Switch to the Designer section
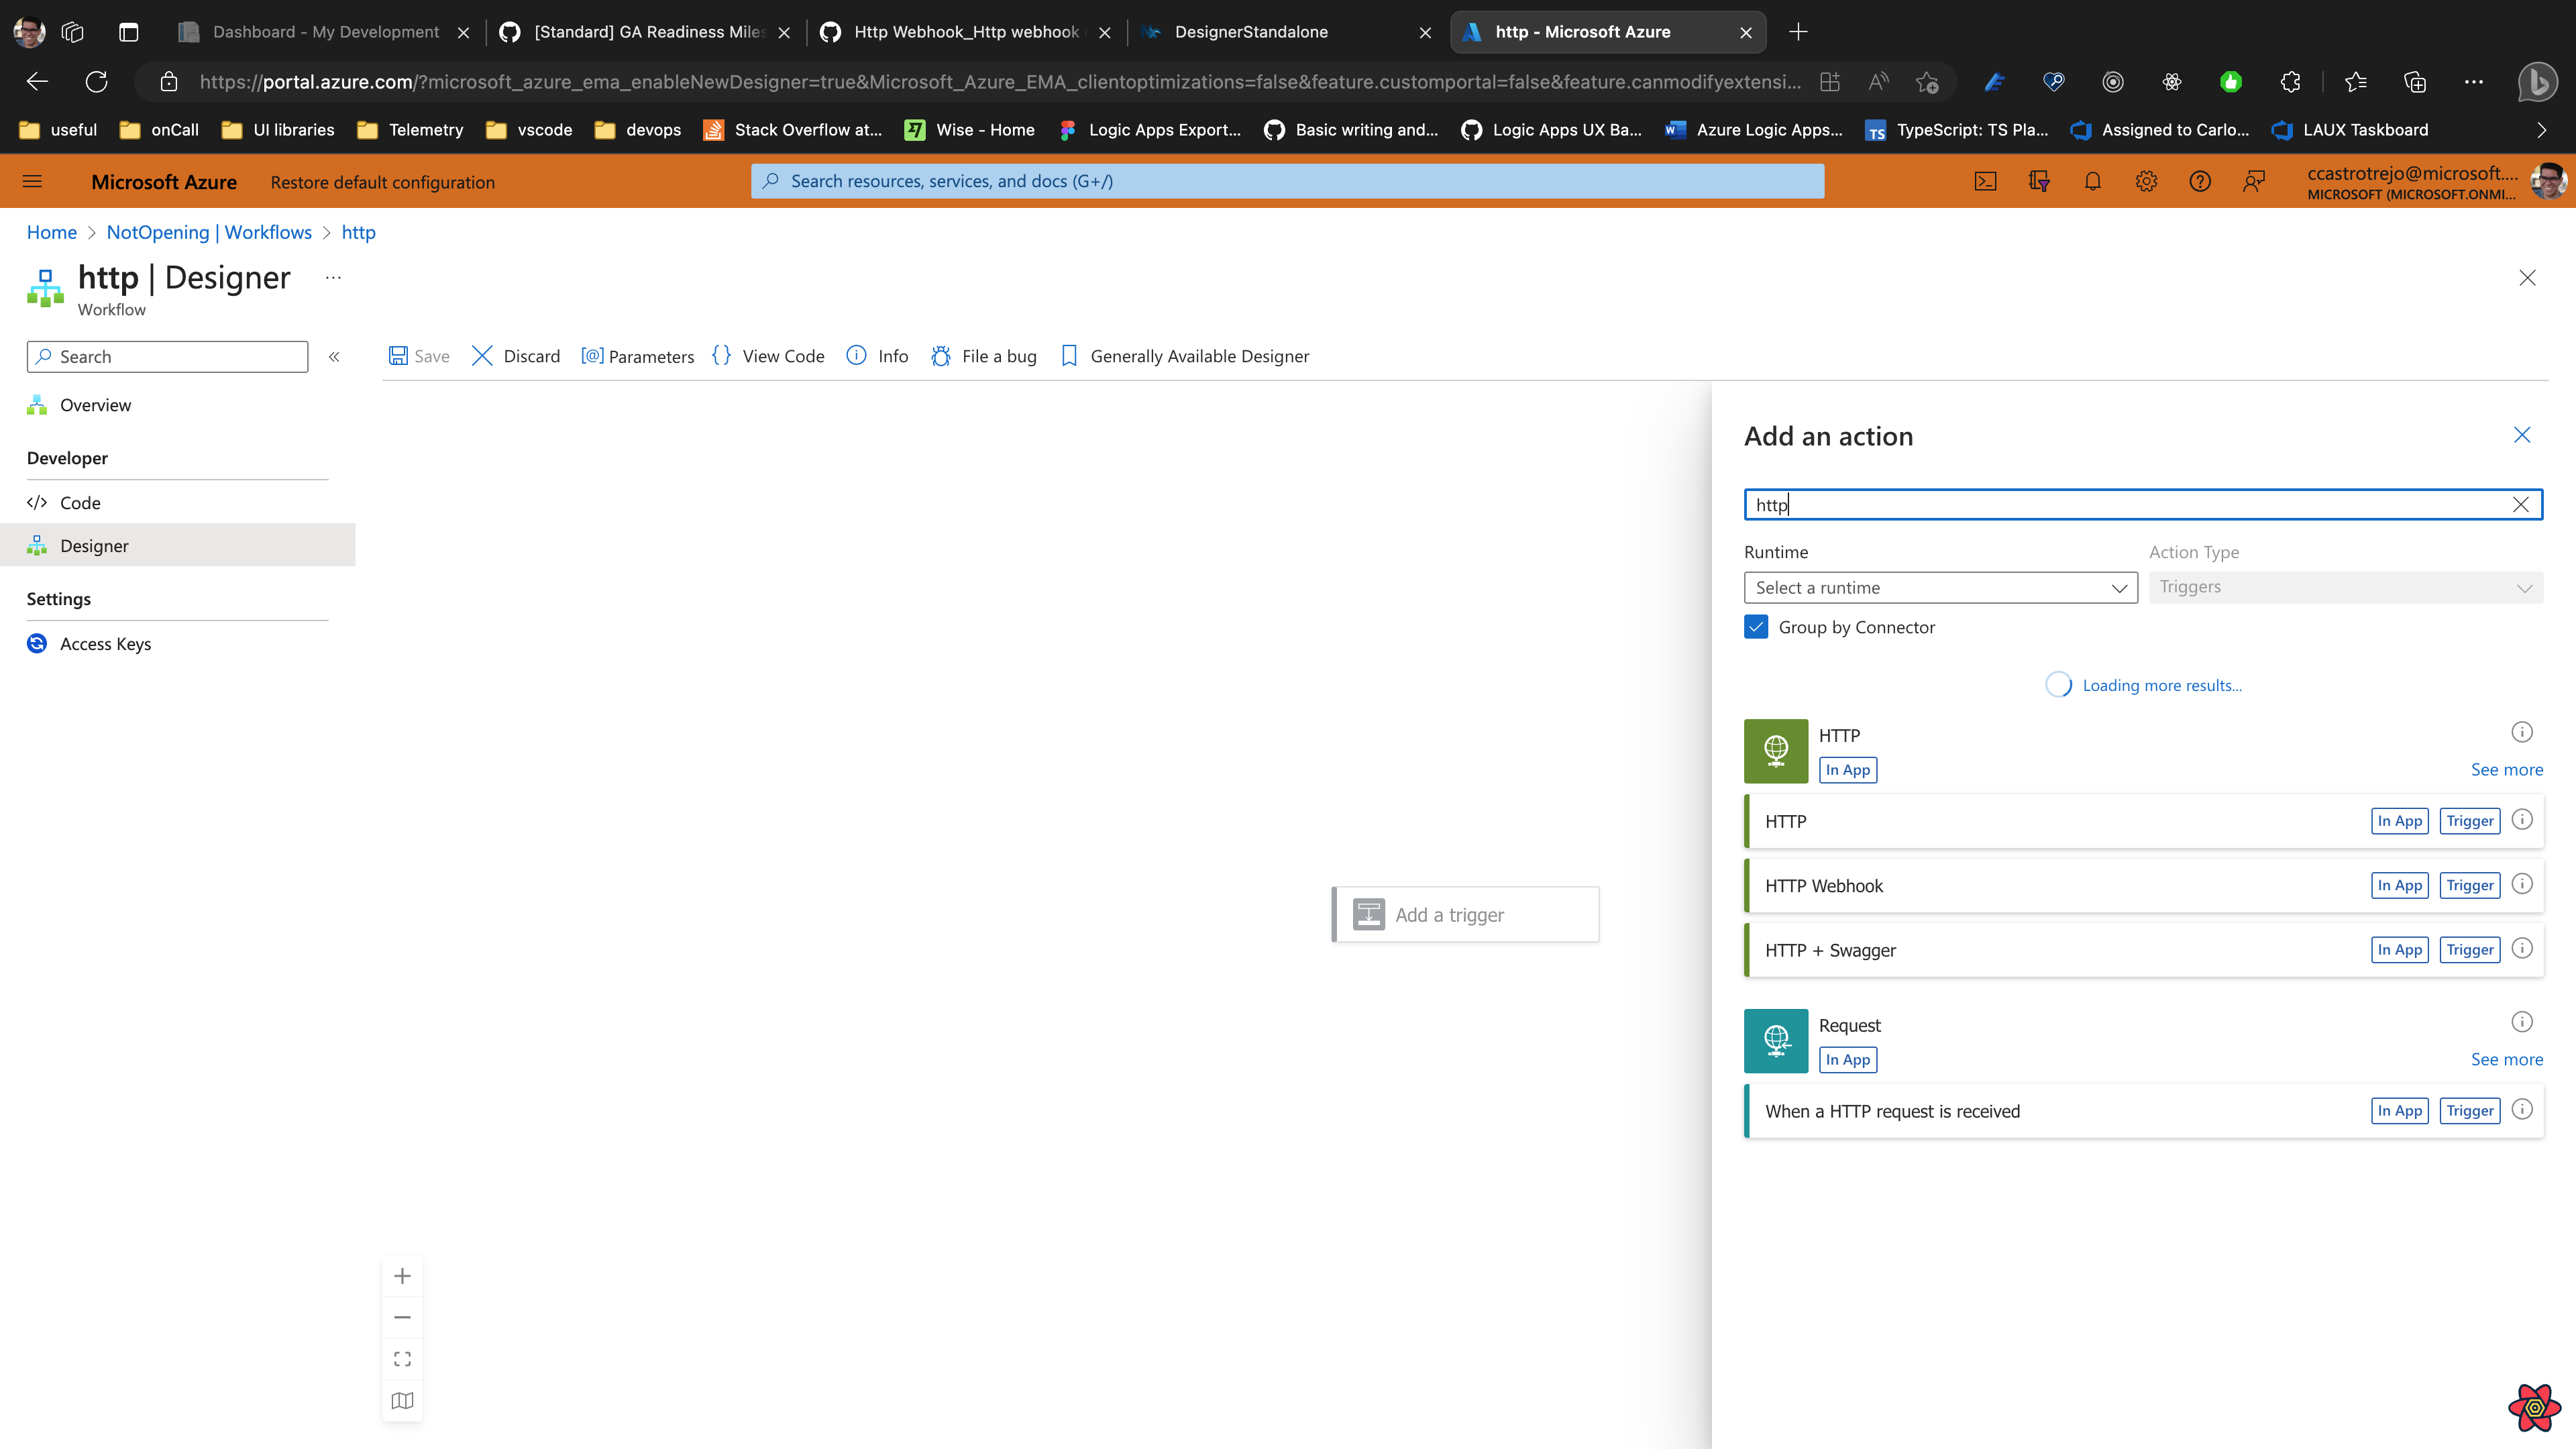This screenshot has width=2576, height=1449. coord(94,545)
